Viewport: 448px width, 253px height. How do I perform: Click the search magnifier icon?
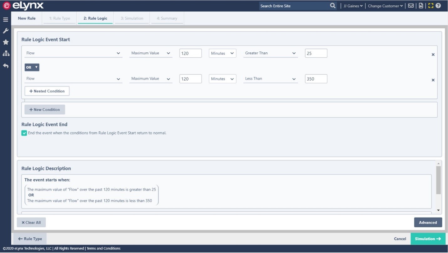click(332, 6)
